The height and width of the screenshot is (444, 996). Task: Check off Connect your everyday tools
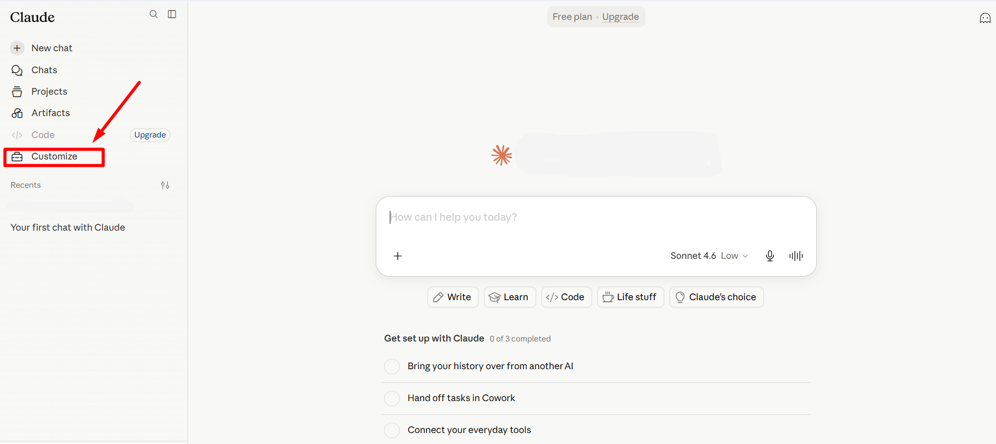[x=392, y=430]
